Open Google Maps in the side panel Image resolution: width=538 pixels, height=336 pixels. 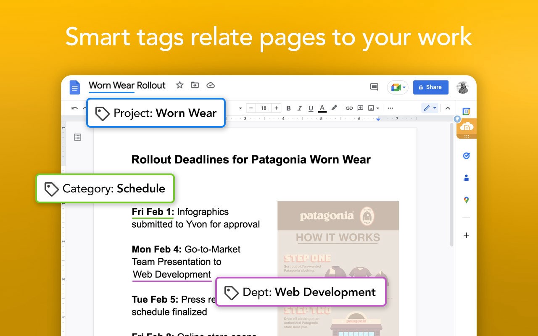click(466, 200)
